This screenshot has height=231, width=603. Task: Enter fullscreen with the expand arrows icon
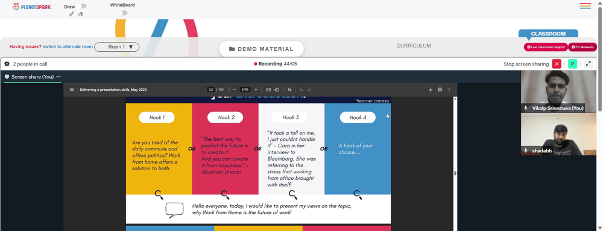588,64
